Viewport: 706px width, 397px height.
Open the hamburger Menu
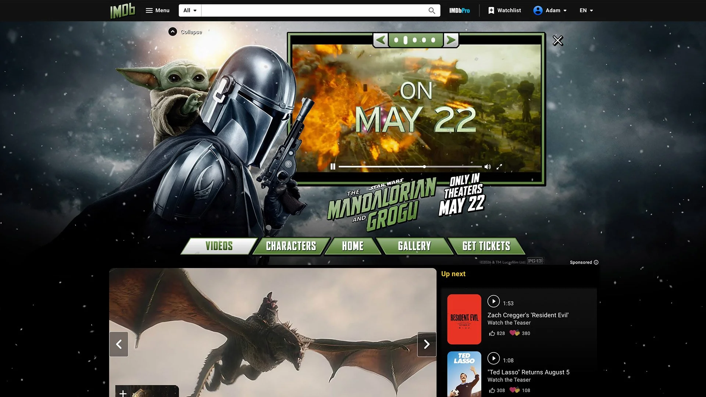point(157,10)
